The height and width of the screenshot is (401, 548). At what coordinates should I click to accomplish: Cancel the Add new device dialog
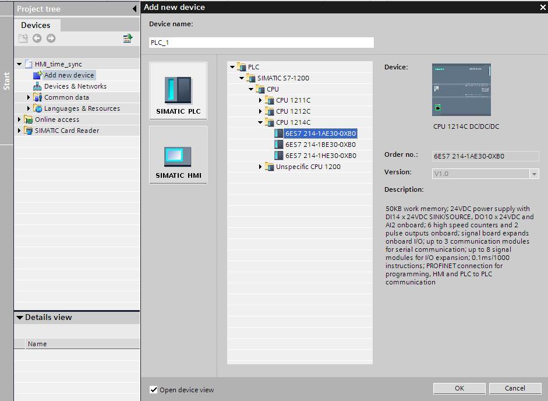(515, 388)
